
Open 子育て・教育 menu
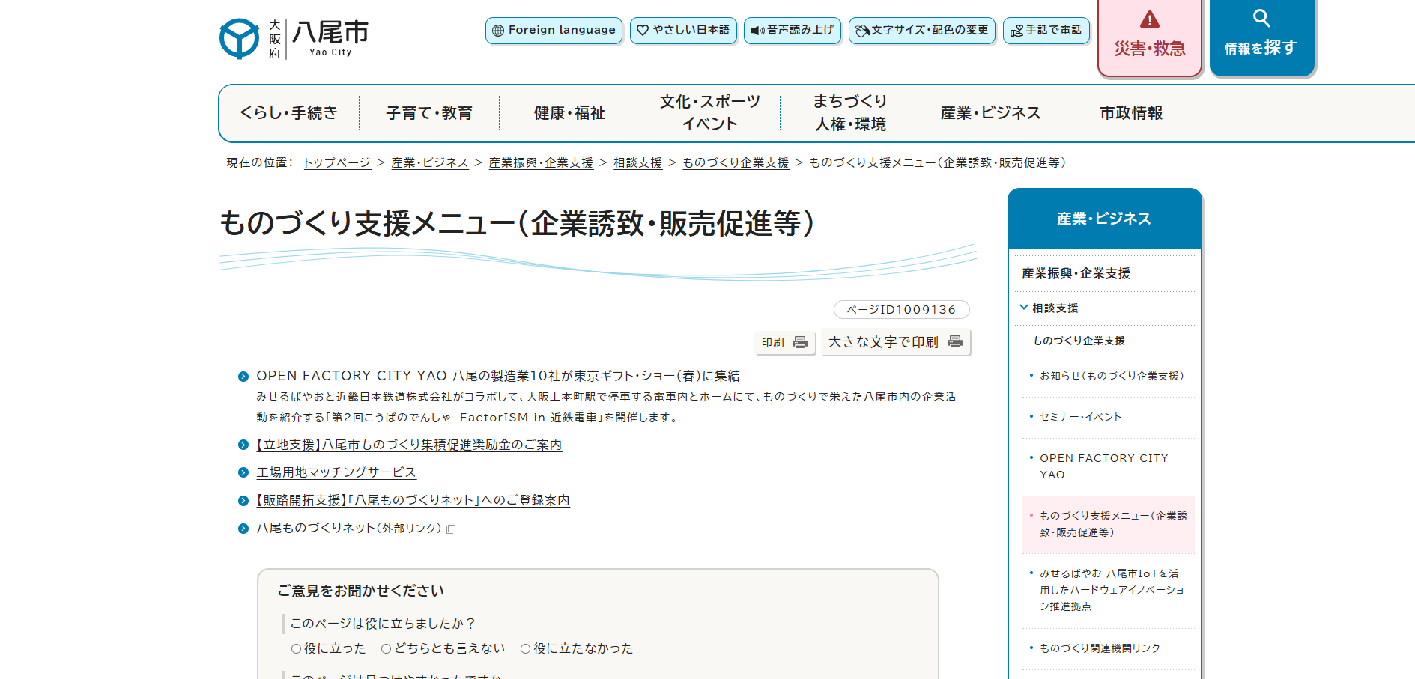pos(429,113)
